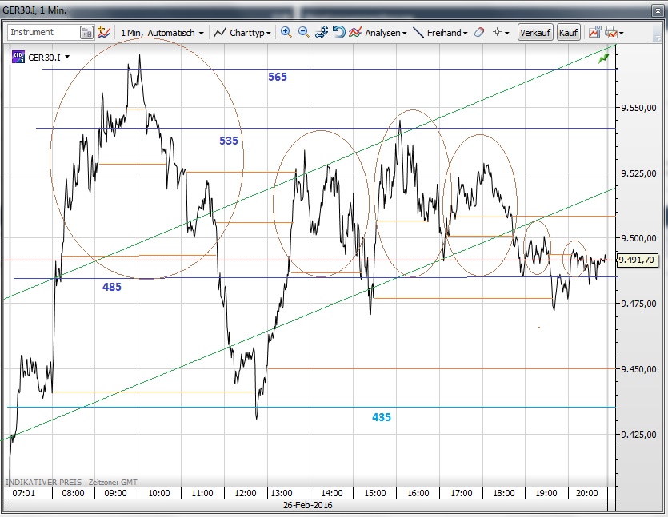Click the Verkauf button

tap(534, 33)
